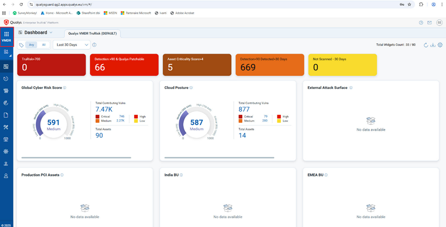
Task: Click the dashboard refresh icon
Action: pyautogui.click(x=426, y=45)
